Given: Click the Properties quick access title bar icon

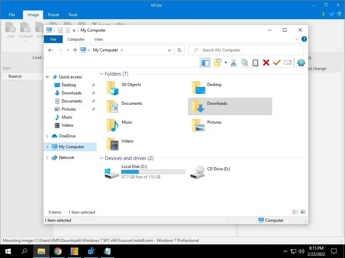Looking at the screenshot, I should tap(60, 30).
